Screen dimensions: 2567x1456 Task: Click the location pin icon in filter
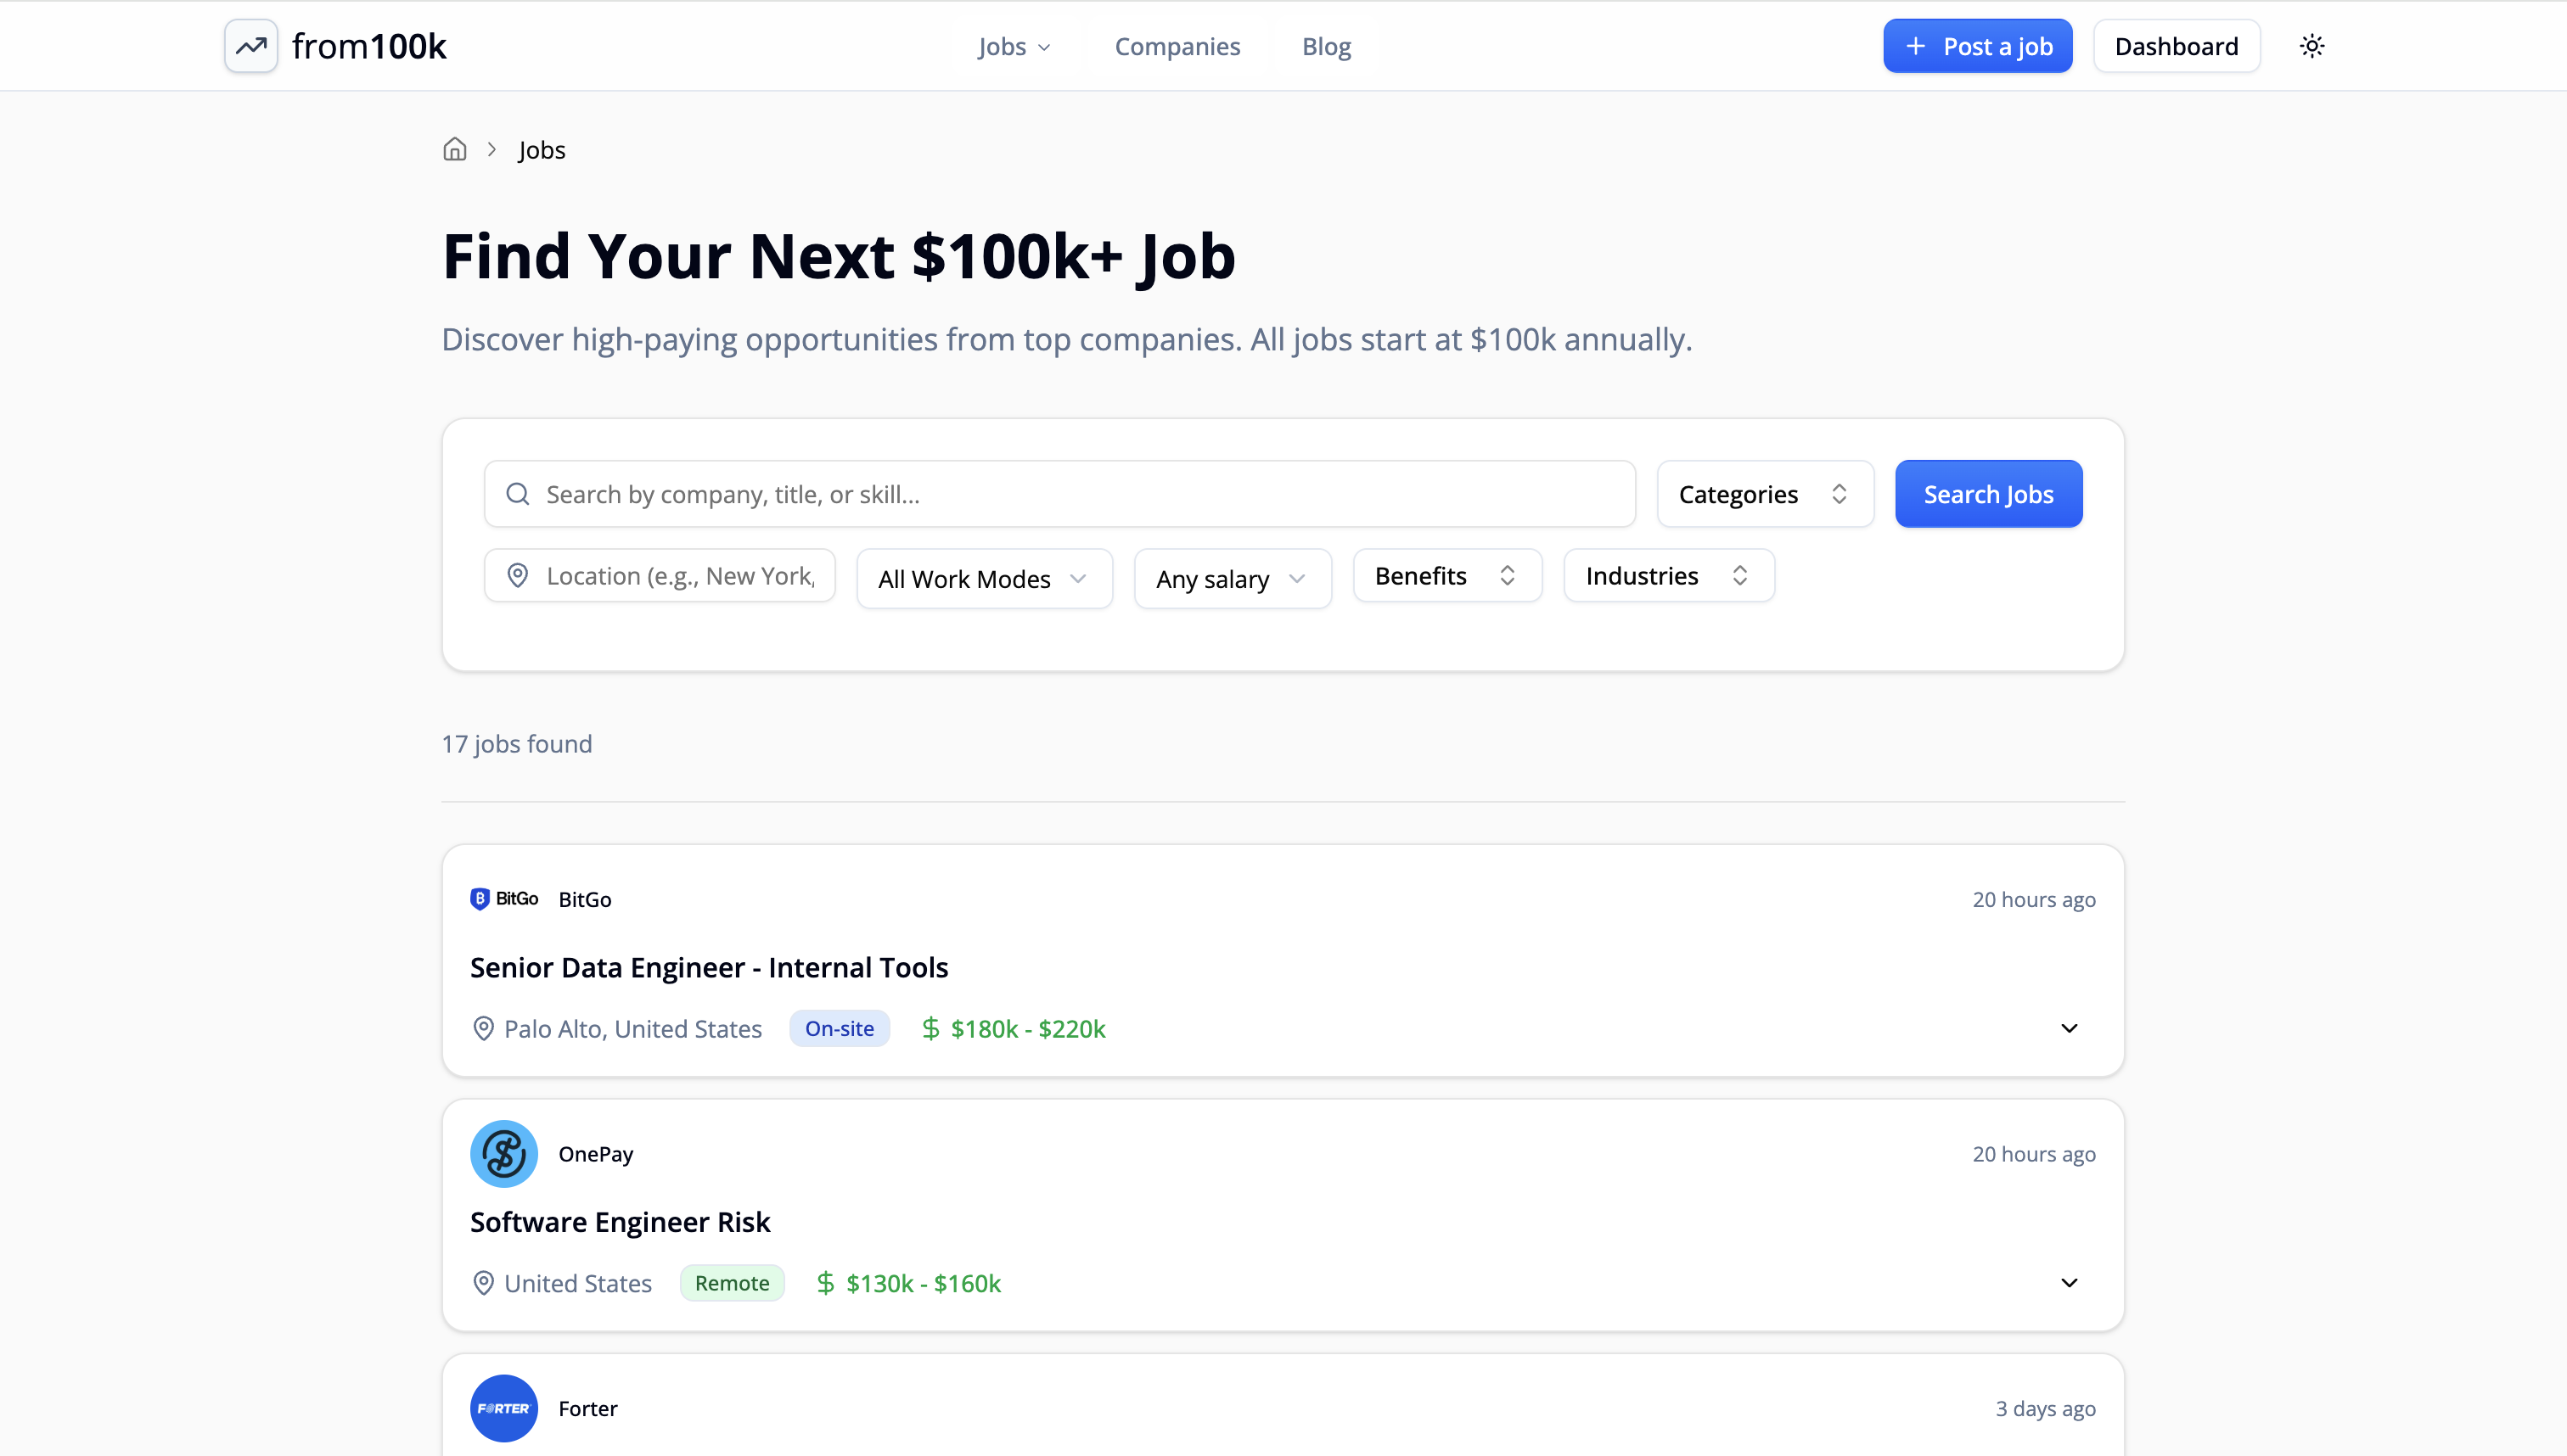[517, 576]
